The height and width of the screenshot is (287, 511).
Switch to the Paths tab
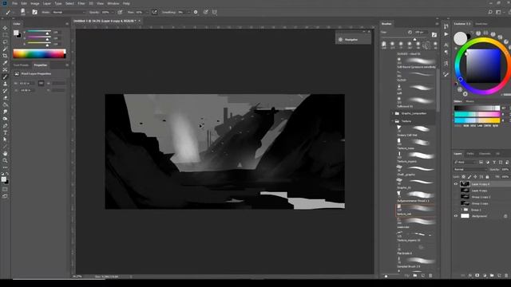470,154
